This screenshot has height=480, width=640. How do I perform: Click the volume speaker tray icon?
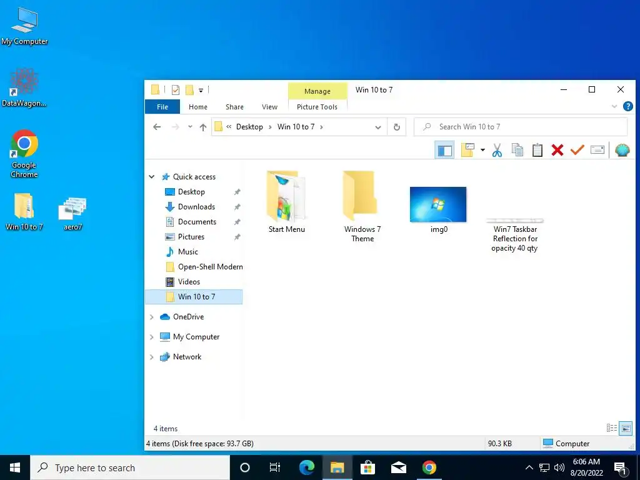[559, 467]
